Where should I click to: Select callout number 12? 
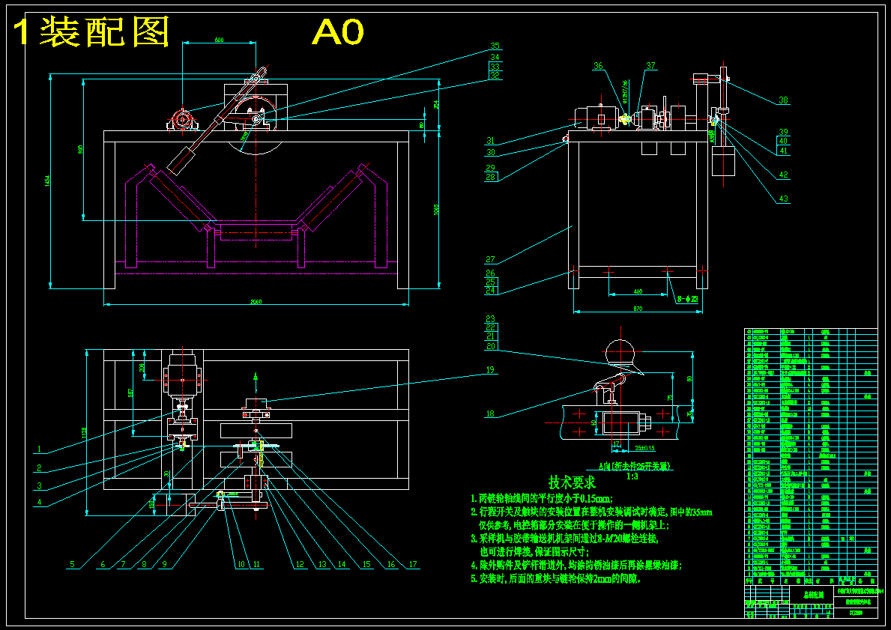click(300, 565)
